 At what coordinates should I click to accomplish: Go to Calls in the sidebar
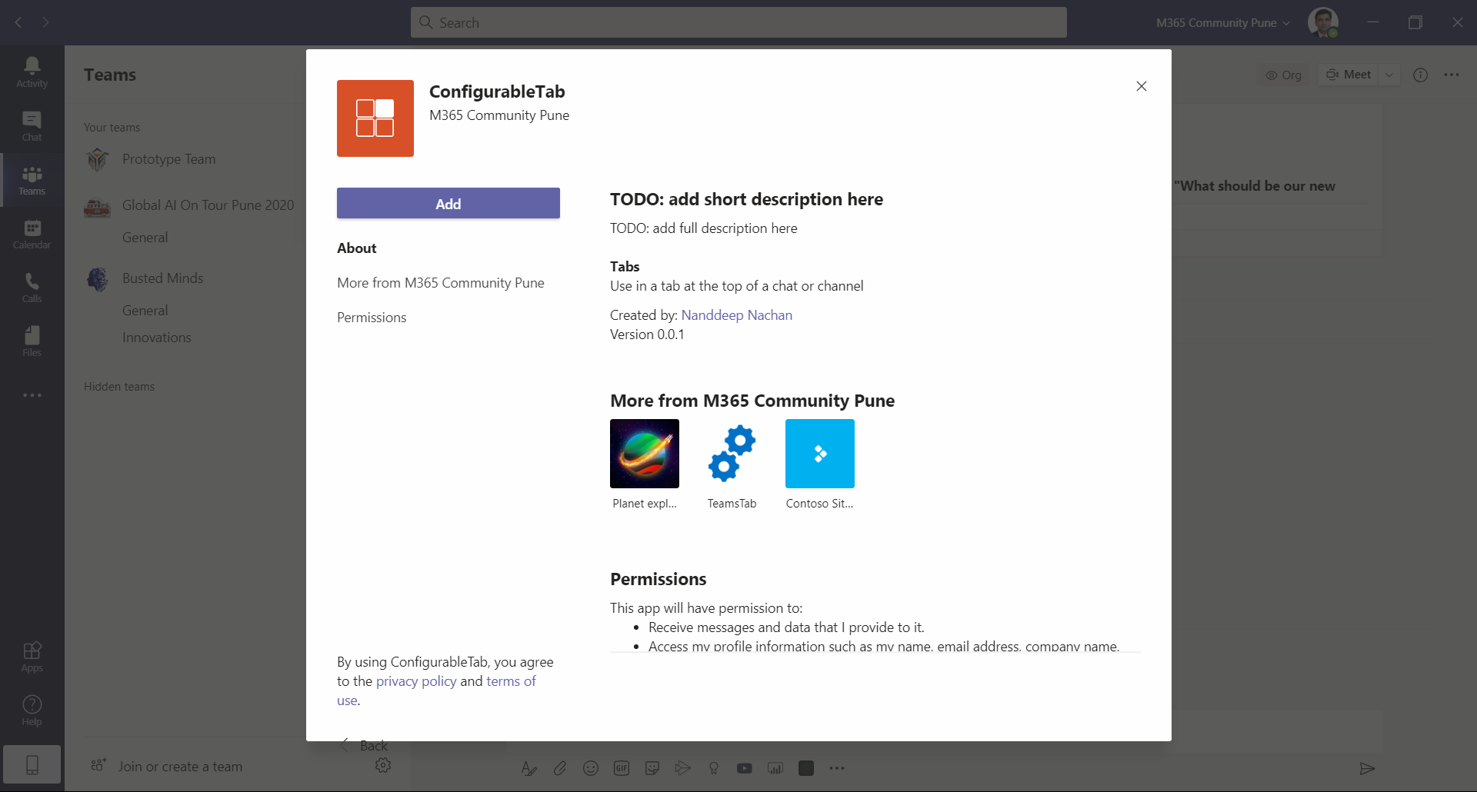pyautogui.click(x=32, y=288)
